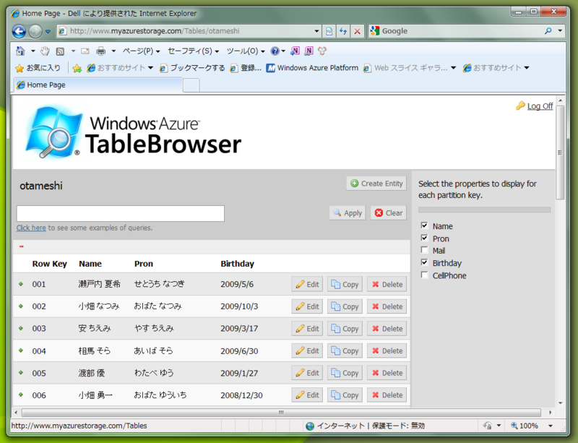The height and width of the screenshot is (443, 578).
Task: Open the セーフティ(S) menu
Action: click(193, 51)
